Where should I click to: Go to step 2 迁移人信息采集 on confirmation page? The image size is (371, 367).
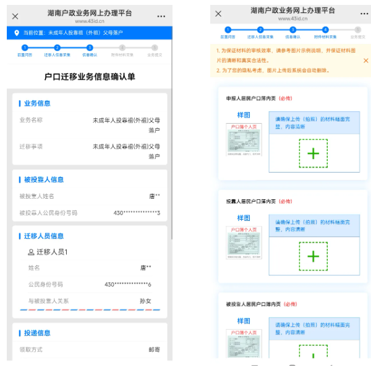57,48
